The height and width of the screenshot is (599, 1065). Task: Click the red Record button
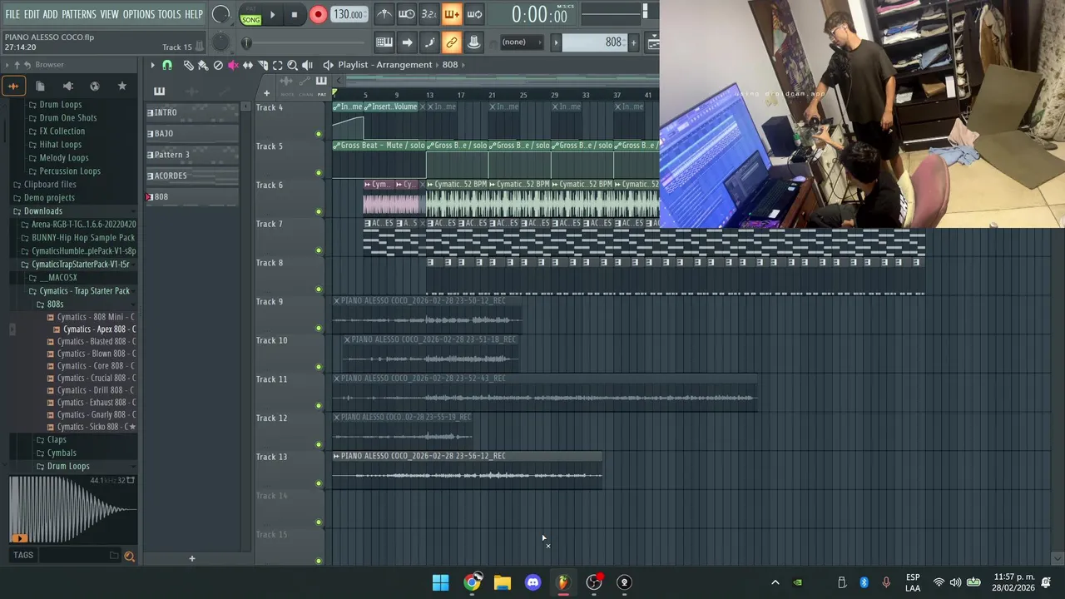[x=318, y=15]
